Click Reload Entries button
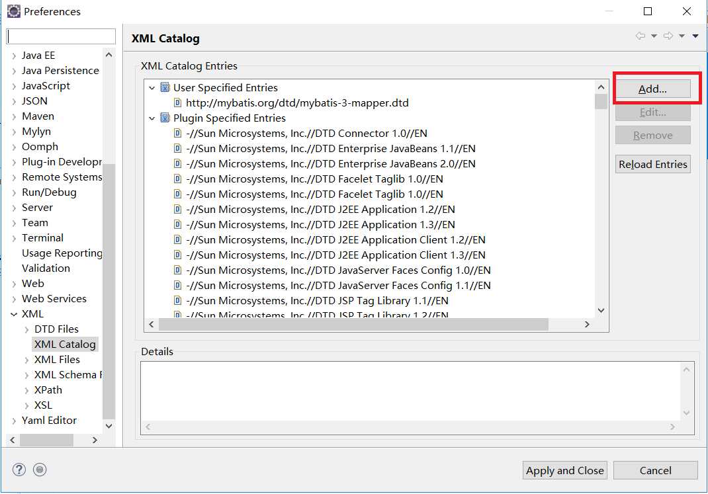Screen dimensions: 708x494 tap(652, 164)
